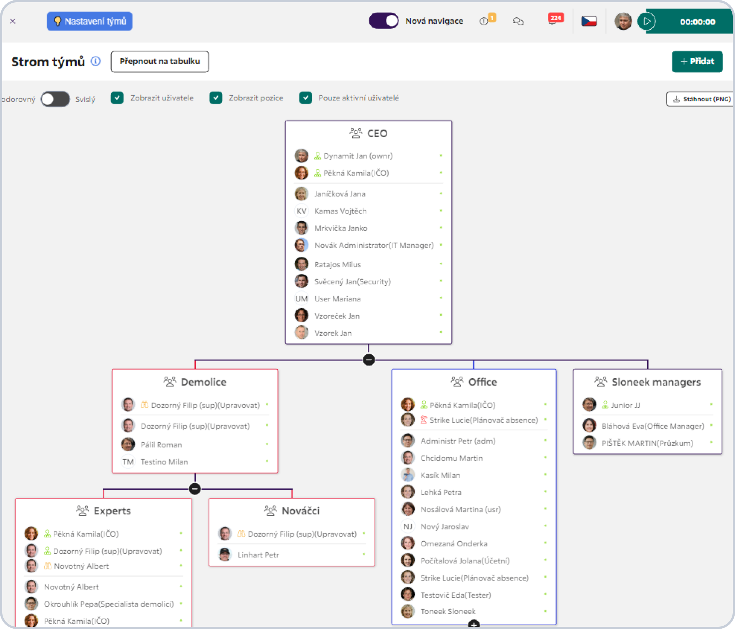The width and height of the screenshot is (735, 629).
Task: Click the Sloneek managers group icon
Action: pos(600,382)
